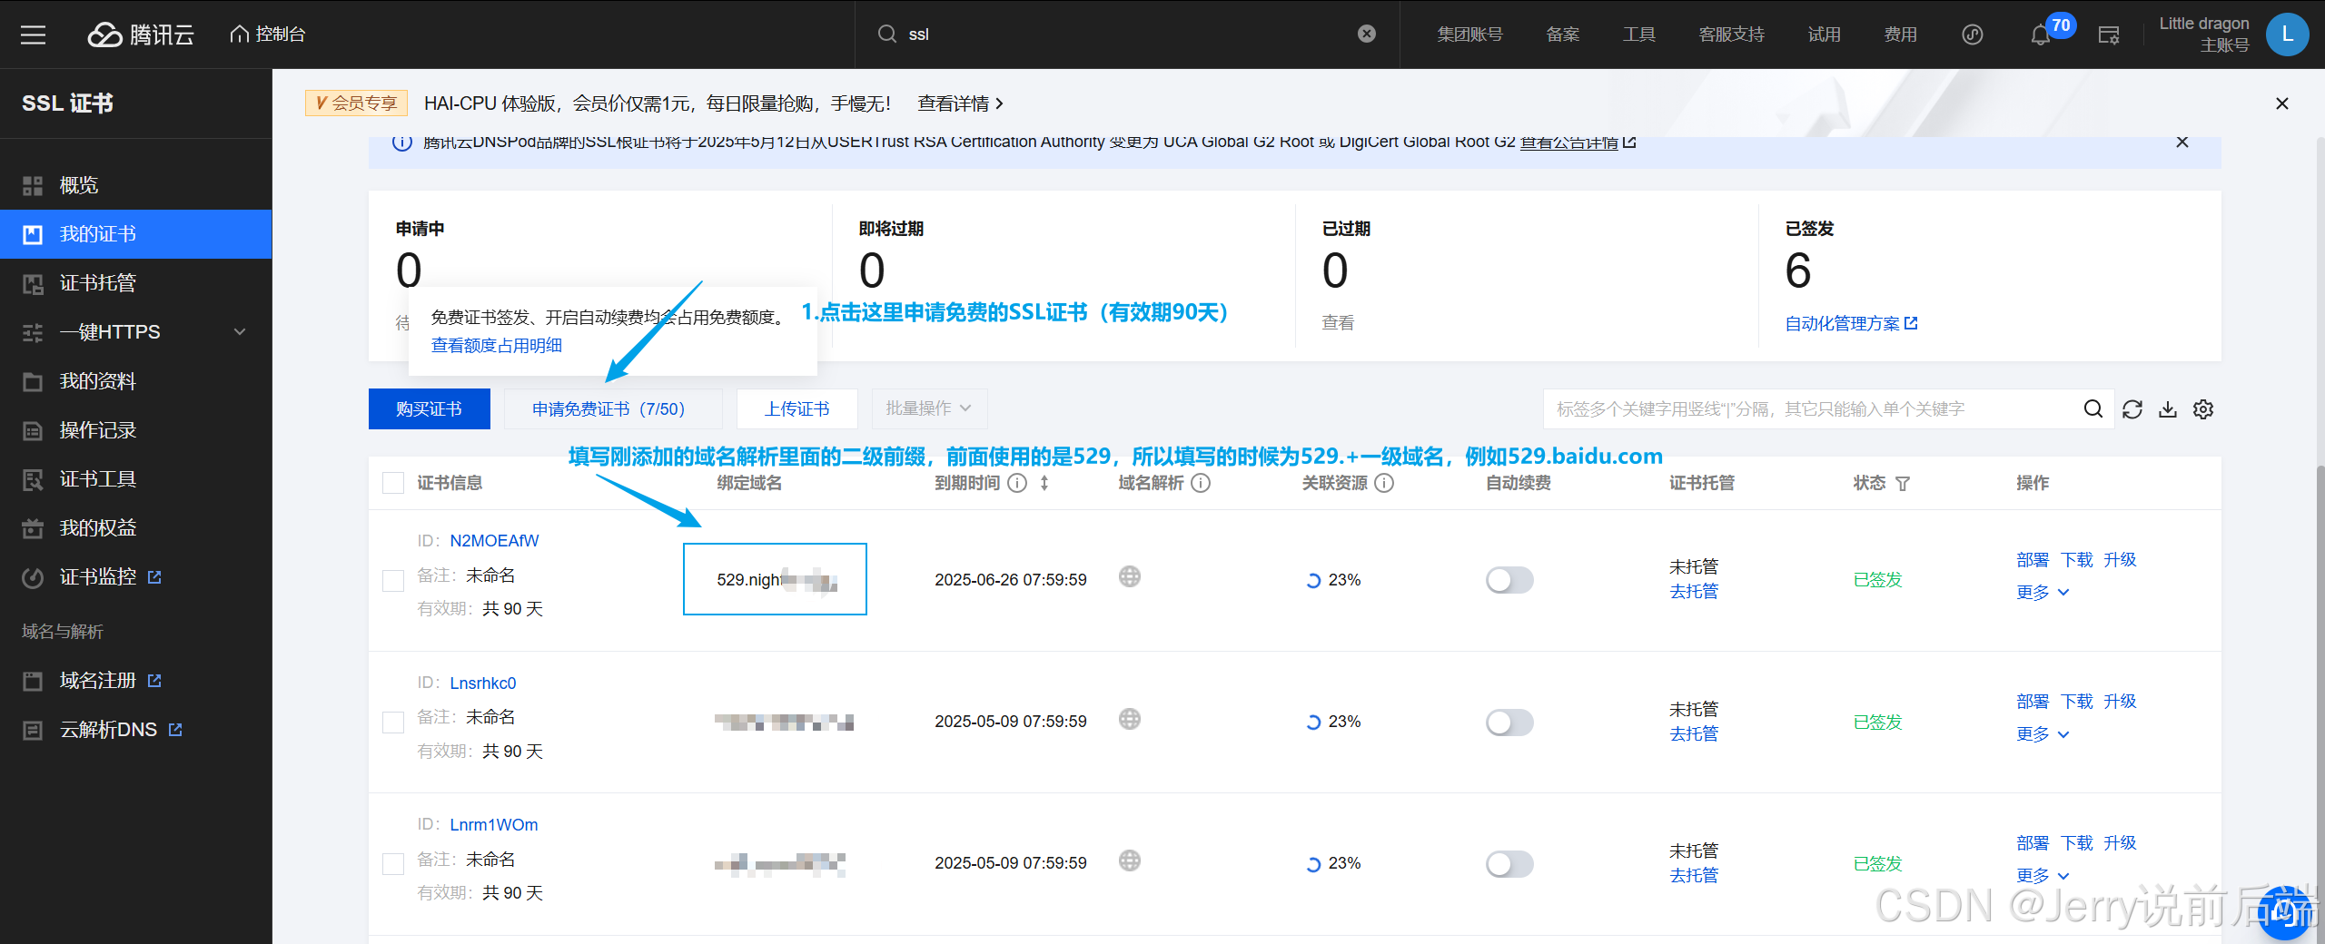
Task: Click the domain resolution globe for Lnsrhkc0
Action: (1129, 720)
